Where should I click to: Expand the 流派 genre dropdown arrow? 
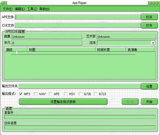153,43
